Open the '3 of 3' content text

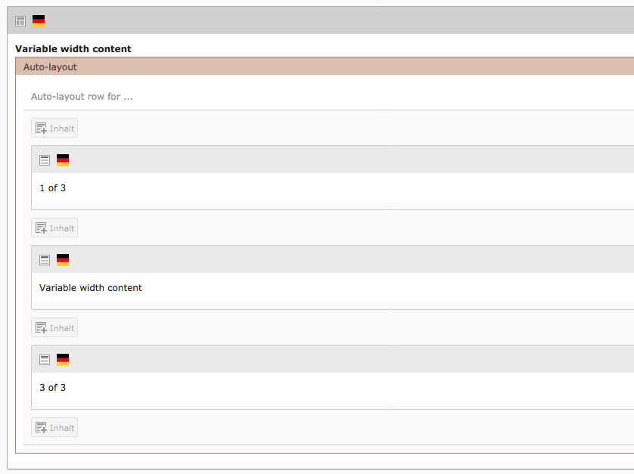[x=52, y=388]
